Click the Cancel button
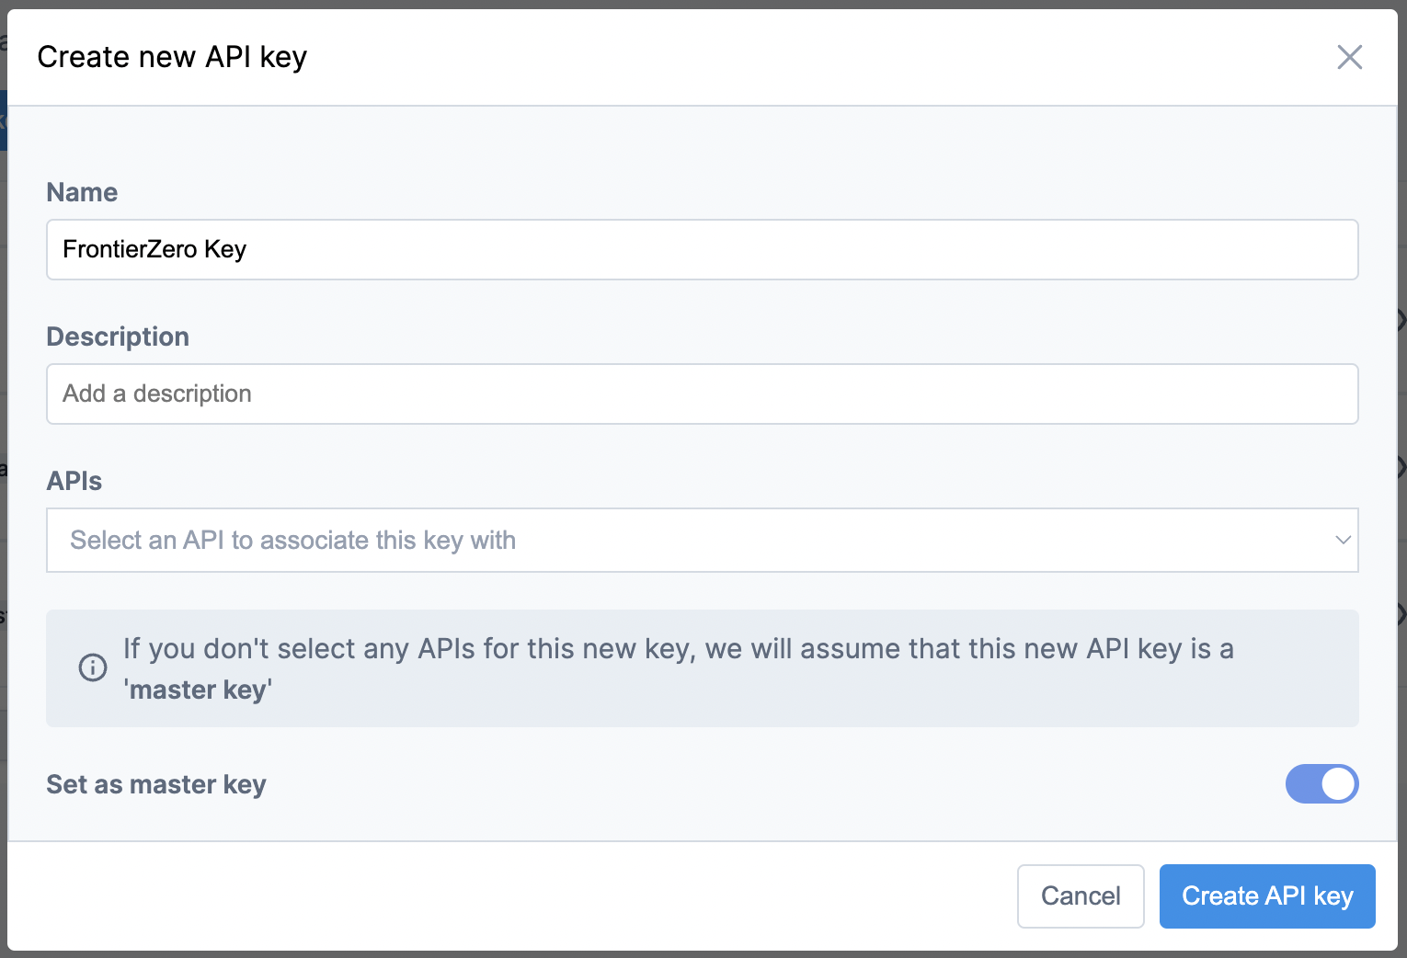The width and height of the screenshot is (1407, 958). pyautogui.click(x=1081, y=896)
